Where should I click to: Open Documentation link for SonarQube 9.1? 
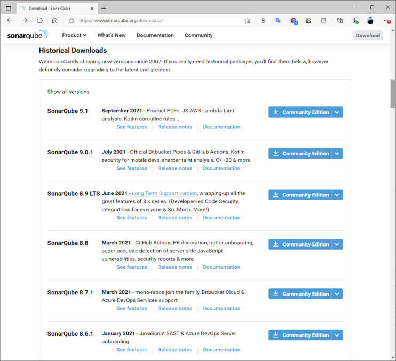[x=221, y=127]
